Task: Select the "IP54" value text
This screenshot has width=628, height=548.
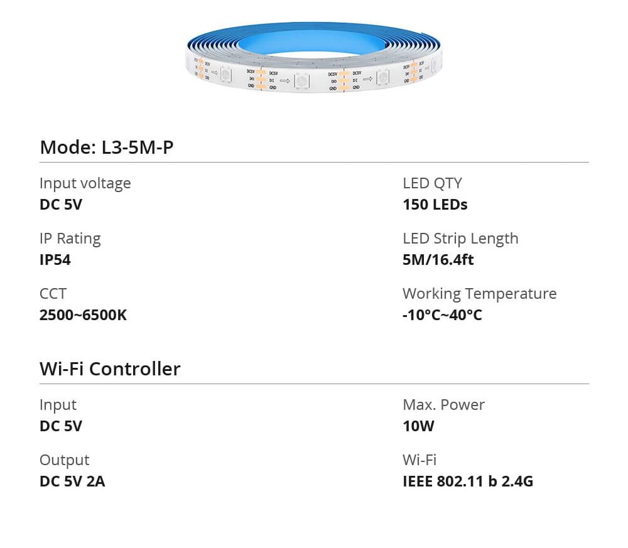Action: 55,260
